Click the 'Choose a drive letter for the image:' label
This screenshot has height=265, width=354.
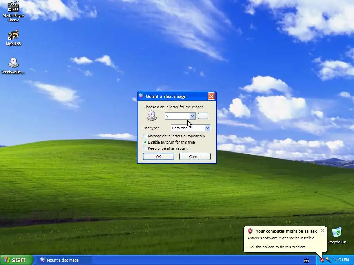pyautogui.click(x=173, y=107)
